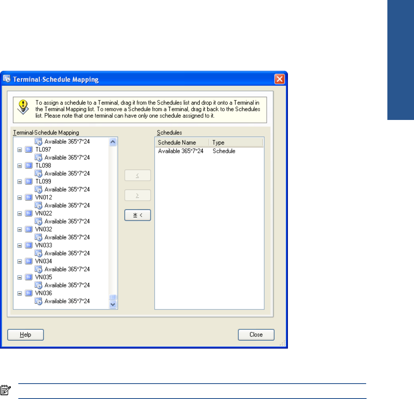The height and width of the screenshot is (399, 414).
Task: Select Available 365*7*24 under VN022
Action: click(67, 222)
